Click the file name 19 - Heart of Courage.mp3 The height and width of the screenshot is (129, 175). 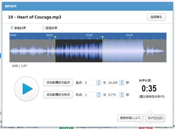tap(35, 17)
